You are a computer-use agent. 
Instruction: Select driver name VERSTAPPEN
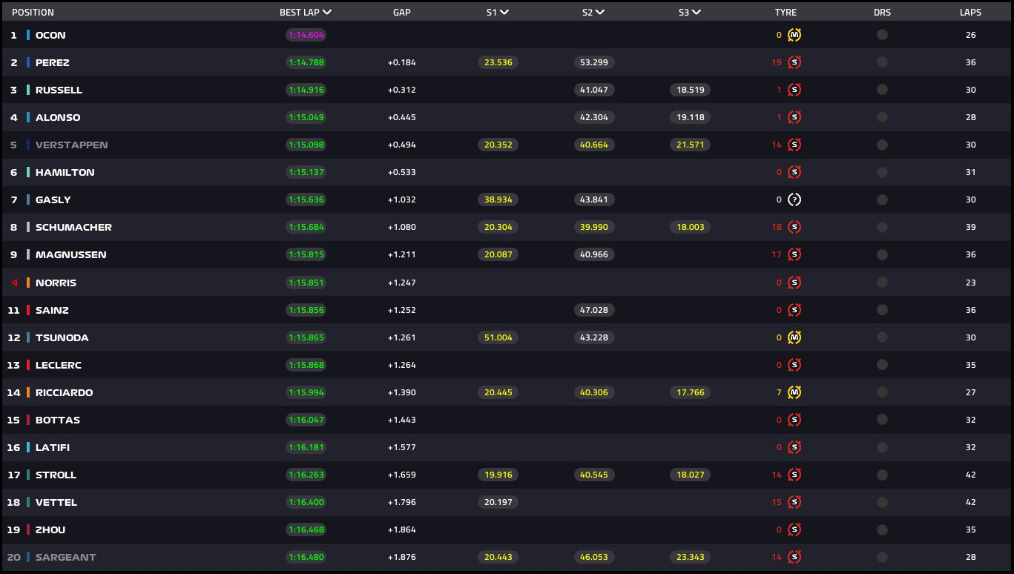coord(72,145)
